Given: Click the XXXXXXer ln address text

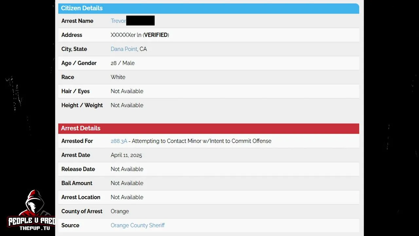Looking at the screenshot, I should click(x=126, y=35).
